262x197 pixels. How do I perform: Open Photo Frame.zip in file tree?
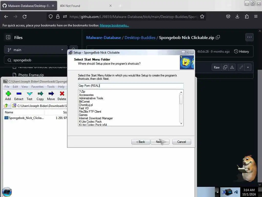pos(31,75)
